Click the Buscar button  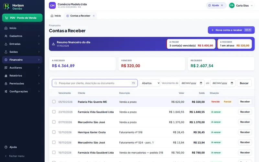click(x=244, y=83)
